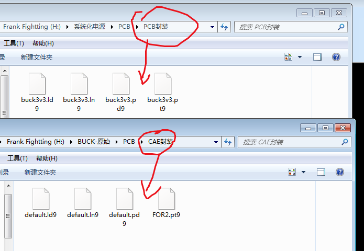Select default.ld9 file in CAE封装 window
This screenshot has height=251, width=364.
point(41,203)
